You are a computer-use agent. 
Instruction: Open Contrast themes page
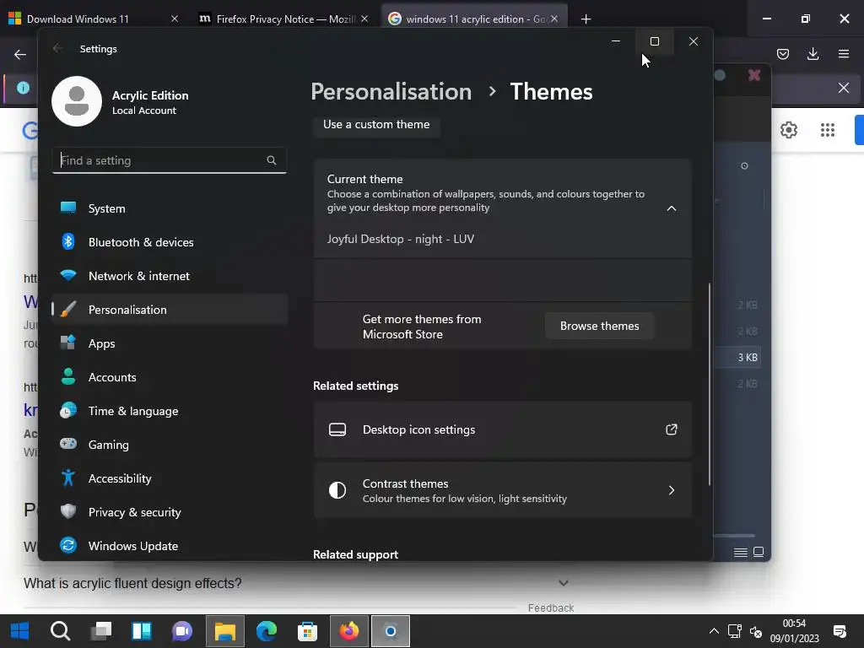pyautogui.click(x=503, y=490)
